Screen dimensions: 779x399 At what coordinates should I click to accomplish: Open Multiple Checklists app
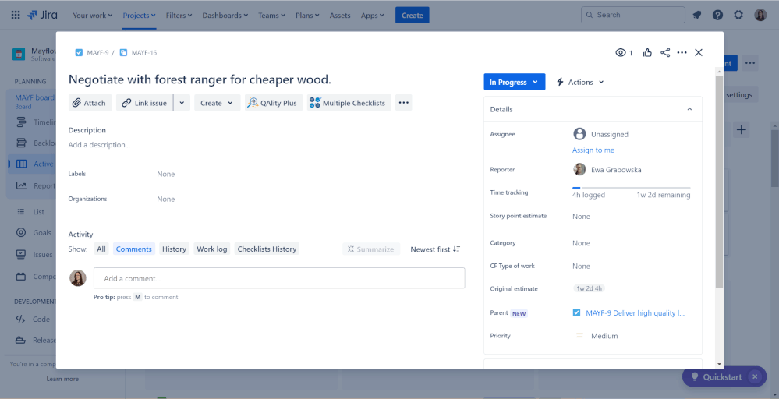[349, 103]
